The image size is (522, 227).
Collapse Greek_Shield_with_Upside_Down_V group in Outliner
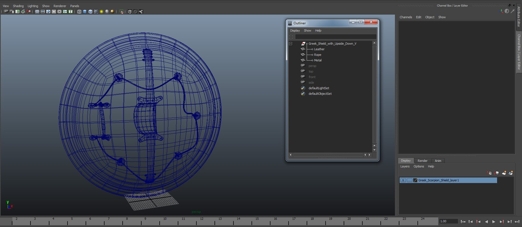pyautogui.click(x=291, y=43)
